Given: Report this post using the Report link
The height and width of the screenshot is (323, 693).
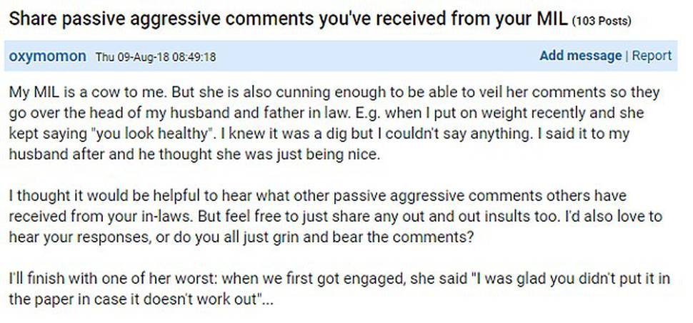Looking at the screenshot, I should pyautogui.click(x=652, y=56).
